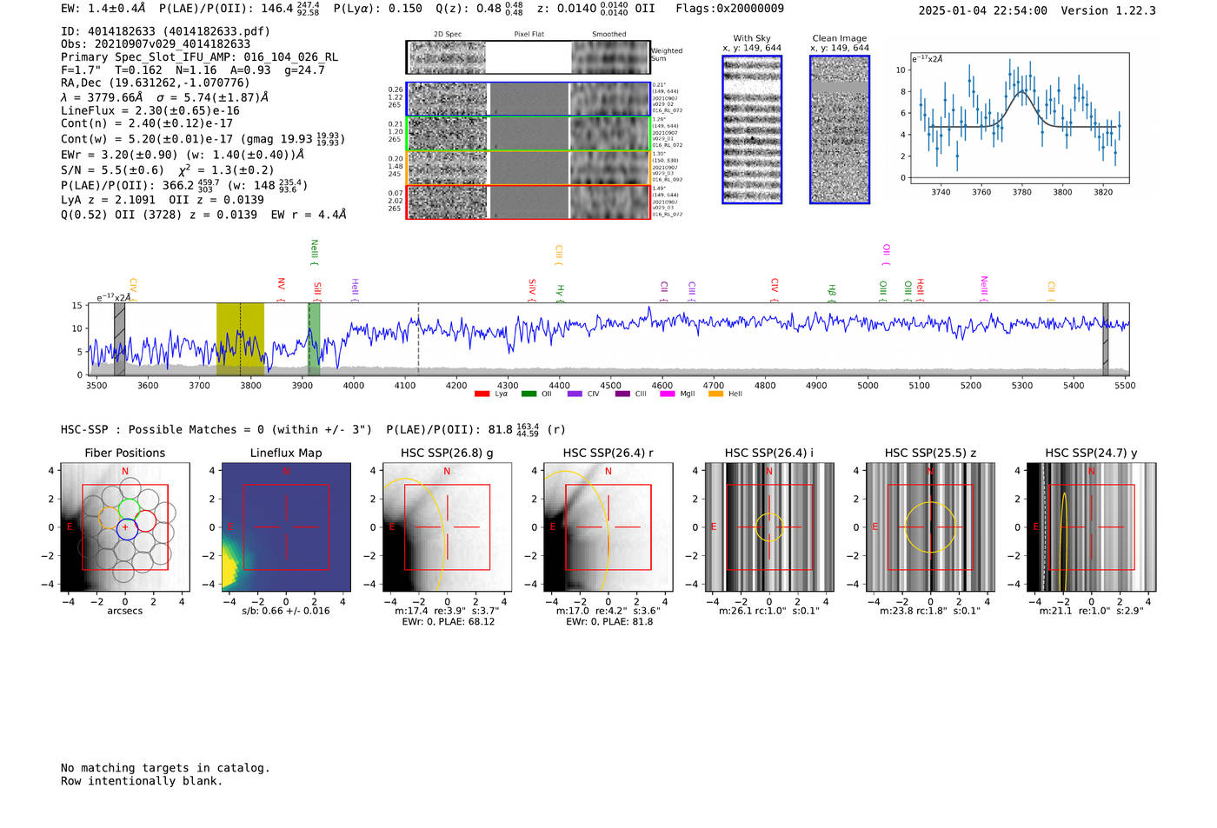Screen dimensions: 1217x828
Task: Click the 2025-01-04 22:54:00 timestamp
Action: point(982,11)
